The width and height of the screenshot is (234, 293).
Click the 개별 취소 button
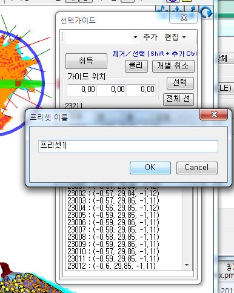(173, 66)
